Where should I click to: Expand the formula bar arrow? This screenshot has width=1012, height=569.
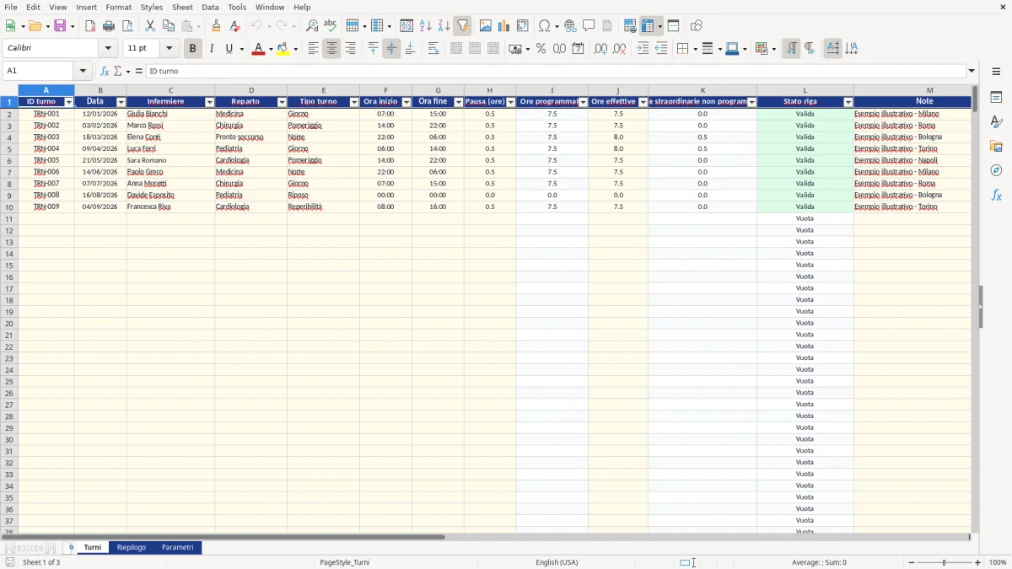[972, 72]
